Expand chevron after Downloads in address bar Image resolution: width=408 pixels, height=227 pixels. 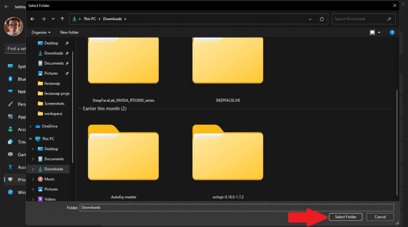[x=125, y=19]
